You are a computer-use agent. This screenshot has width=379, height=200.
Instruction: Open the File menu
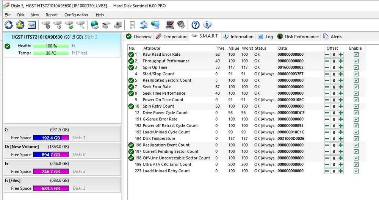coord(8,15)
